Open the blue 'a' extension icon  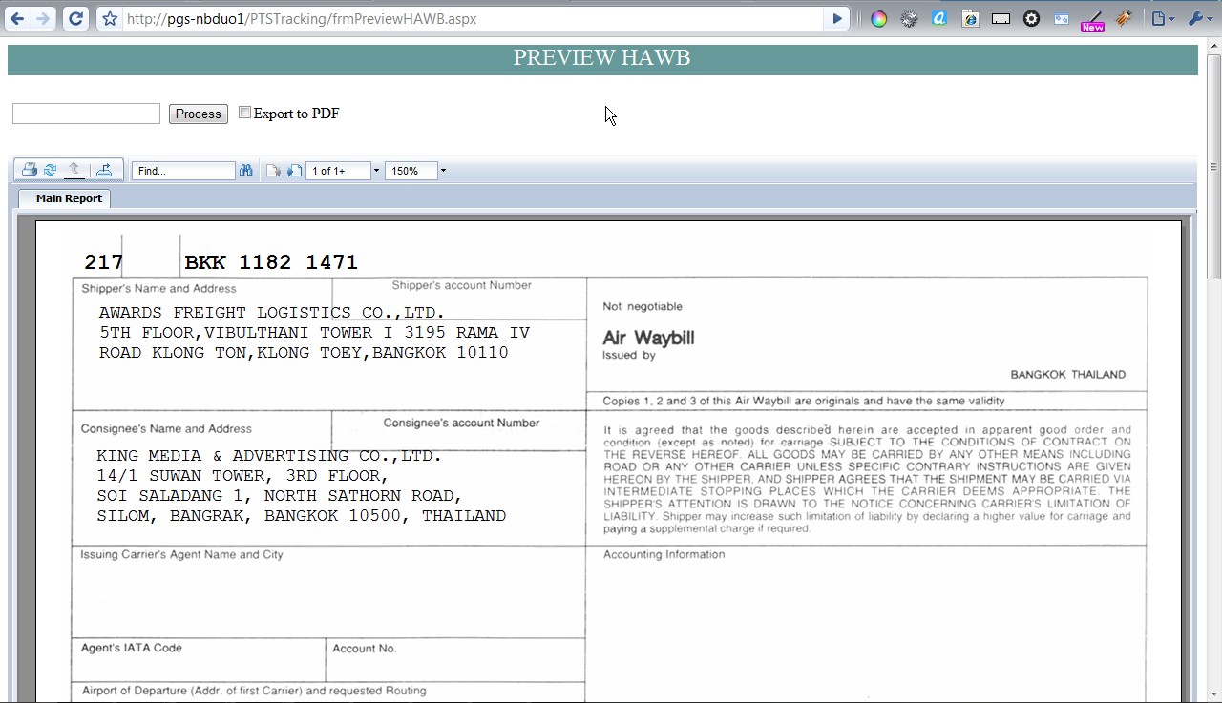click(x=939, y=18)
